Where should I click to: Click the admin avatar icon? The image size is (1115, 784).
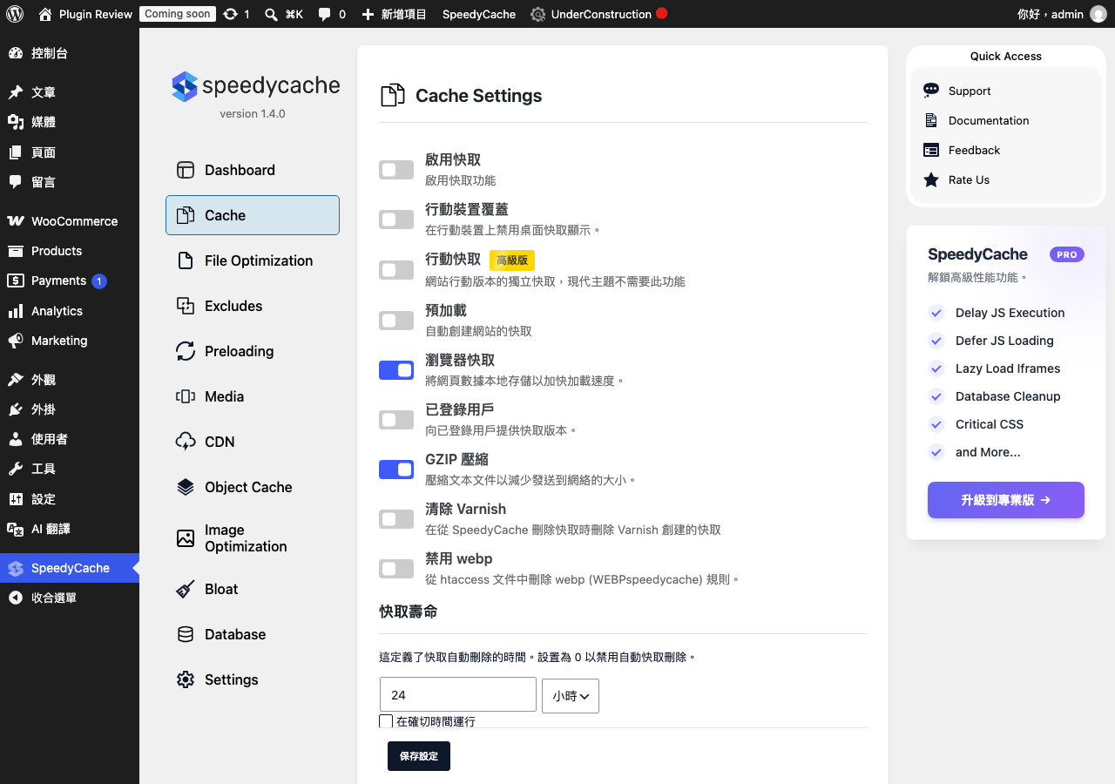(1098, 14)
